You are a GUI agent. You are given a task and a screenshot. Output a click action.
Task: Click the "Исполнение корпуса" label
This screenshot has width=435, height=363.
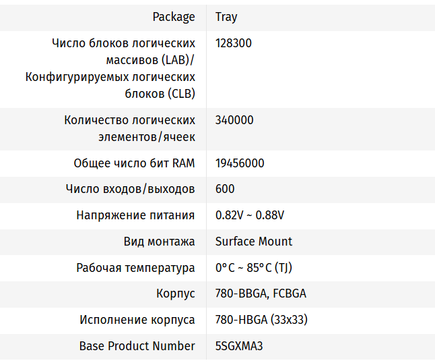point(137,320)
